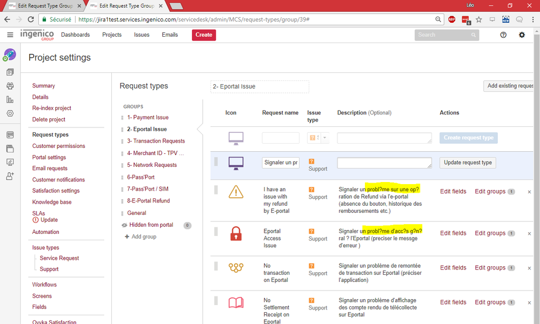Select 1- Payment Issue group
The height and width of the screenshot is (324, 540).
(148, 117)
